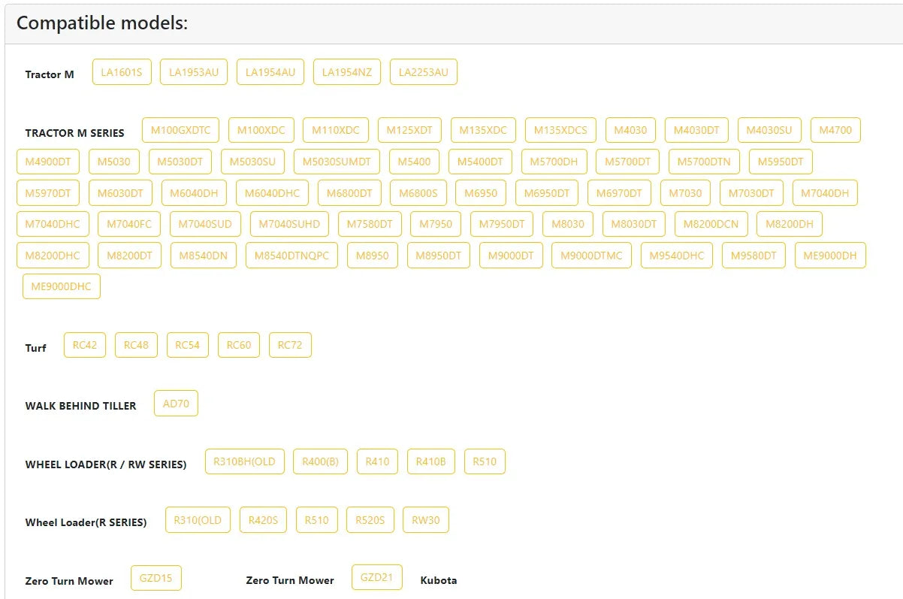Click the 'Kubota' text

coord(439,580)
